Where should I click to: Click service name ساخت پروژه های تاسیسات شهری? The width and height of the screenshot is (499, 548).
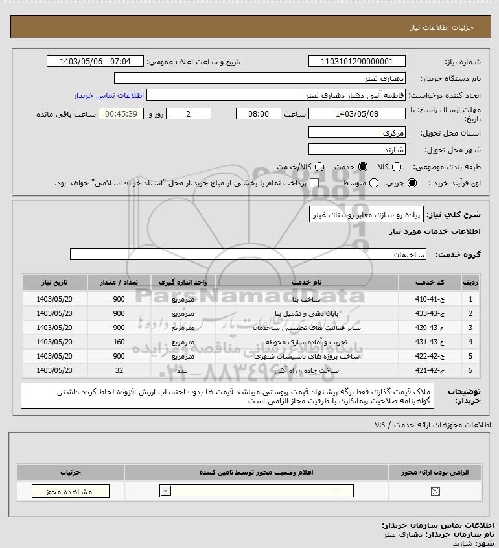[x=307, y=356]
